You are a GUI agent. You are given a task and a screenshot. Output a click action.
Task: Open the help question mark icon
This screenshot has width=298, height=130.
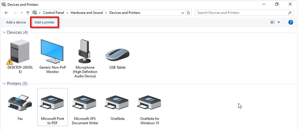coord(290,22)
